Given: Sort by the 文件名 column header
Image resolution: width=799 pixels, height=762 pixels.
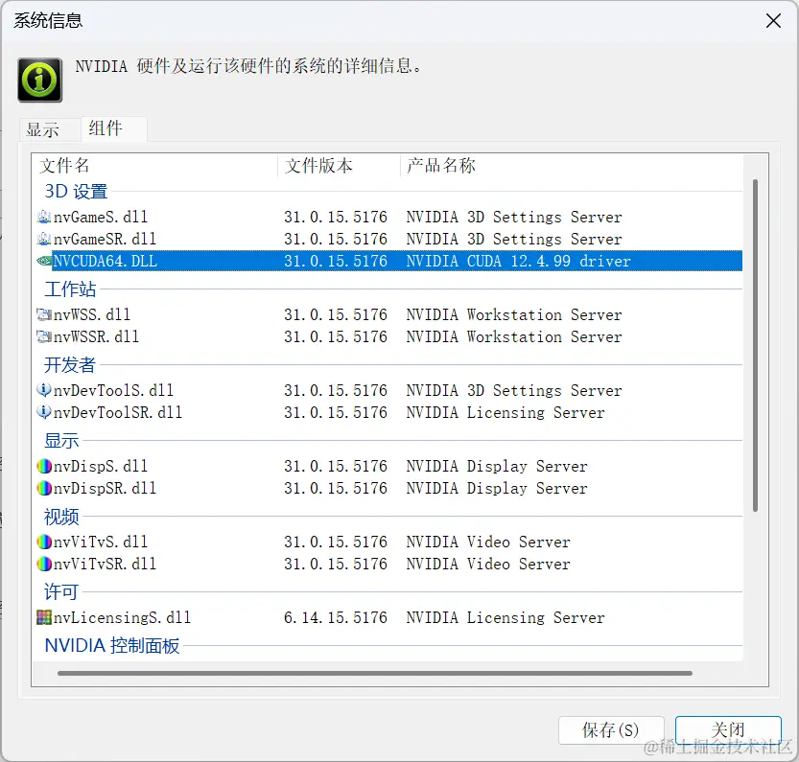Looking at the screenshot, I should pyautogui.click(x=155, y=166).
